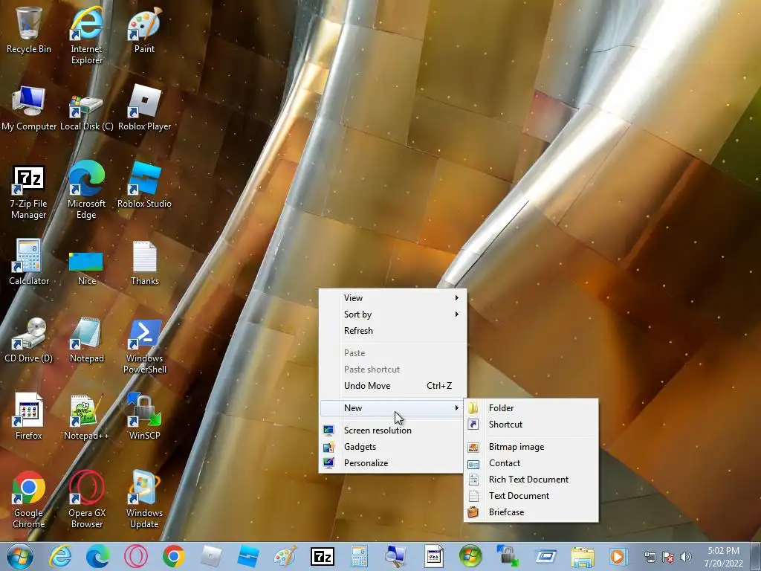Select the Notepad desktop shortcut
Viewport: 761px width, 571px height.
click(x=86, y=340)
